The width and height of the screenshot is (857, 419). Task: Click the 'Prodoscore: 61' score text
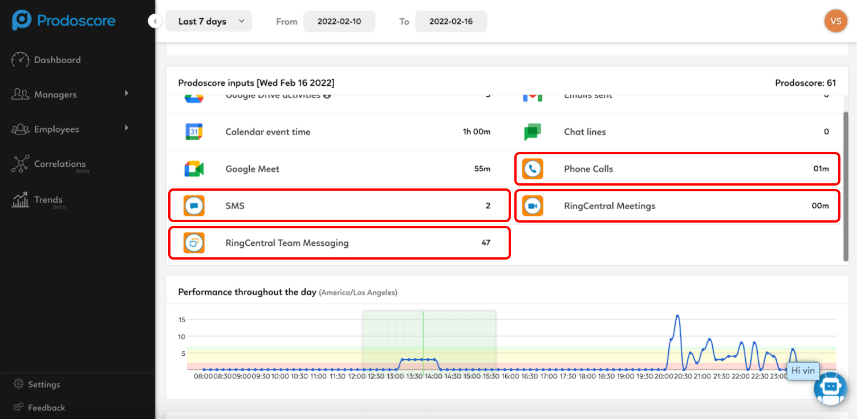click(x=806, y=83)
